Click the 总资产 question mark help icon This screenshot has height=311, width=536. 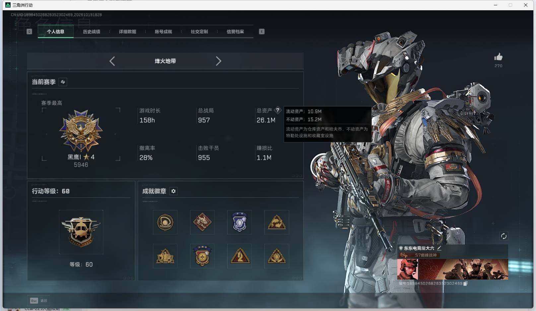[278, 110]
